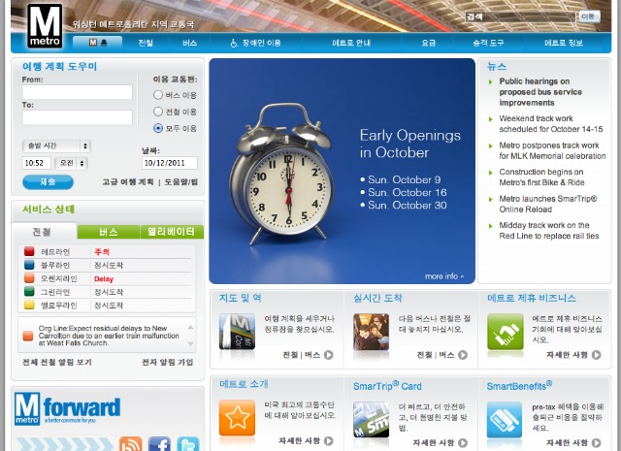
Task: Click orange line alert icon in message box
Action: click(x=28, y=336)
